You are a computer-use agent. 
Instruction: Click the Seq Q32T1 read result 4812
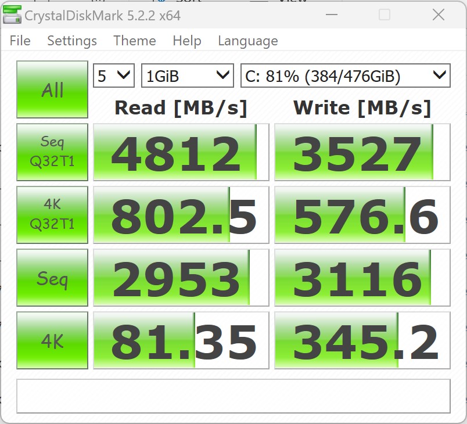click(181, 152)
